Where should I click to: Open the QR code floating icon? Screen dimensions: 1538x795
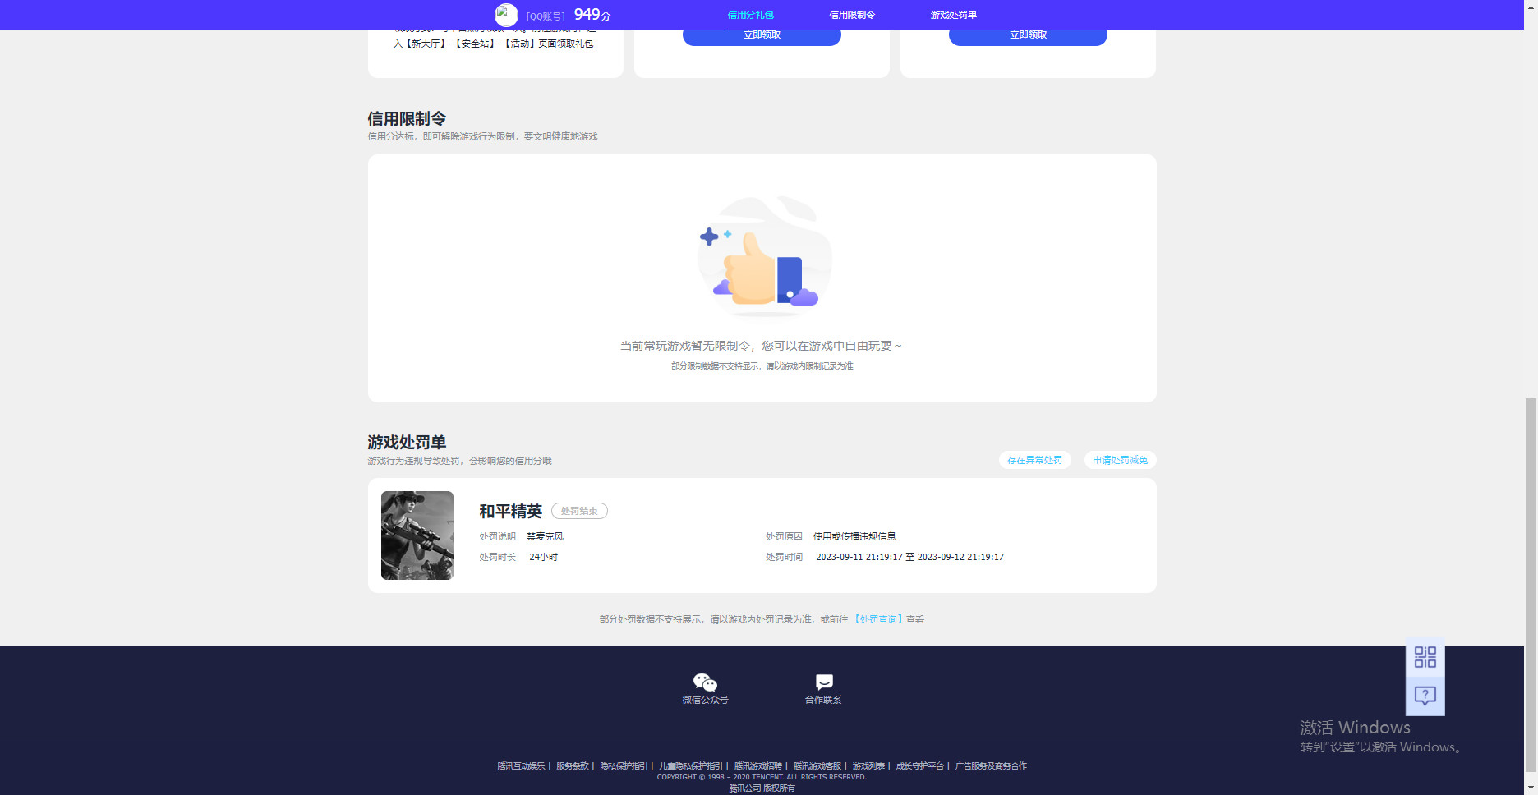pyautogui.click(x=1425, y=657)
